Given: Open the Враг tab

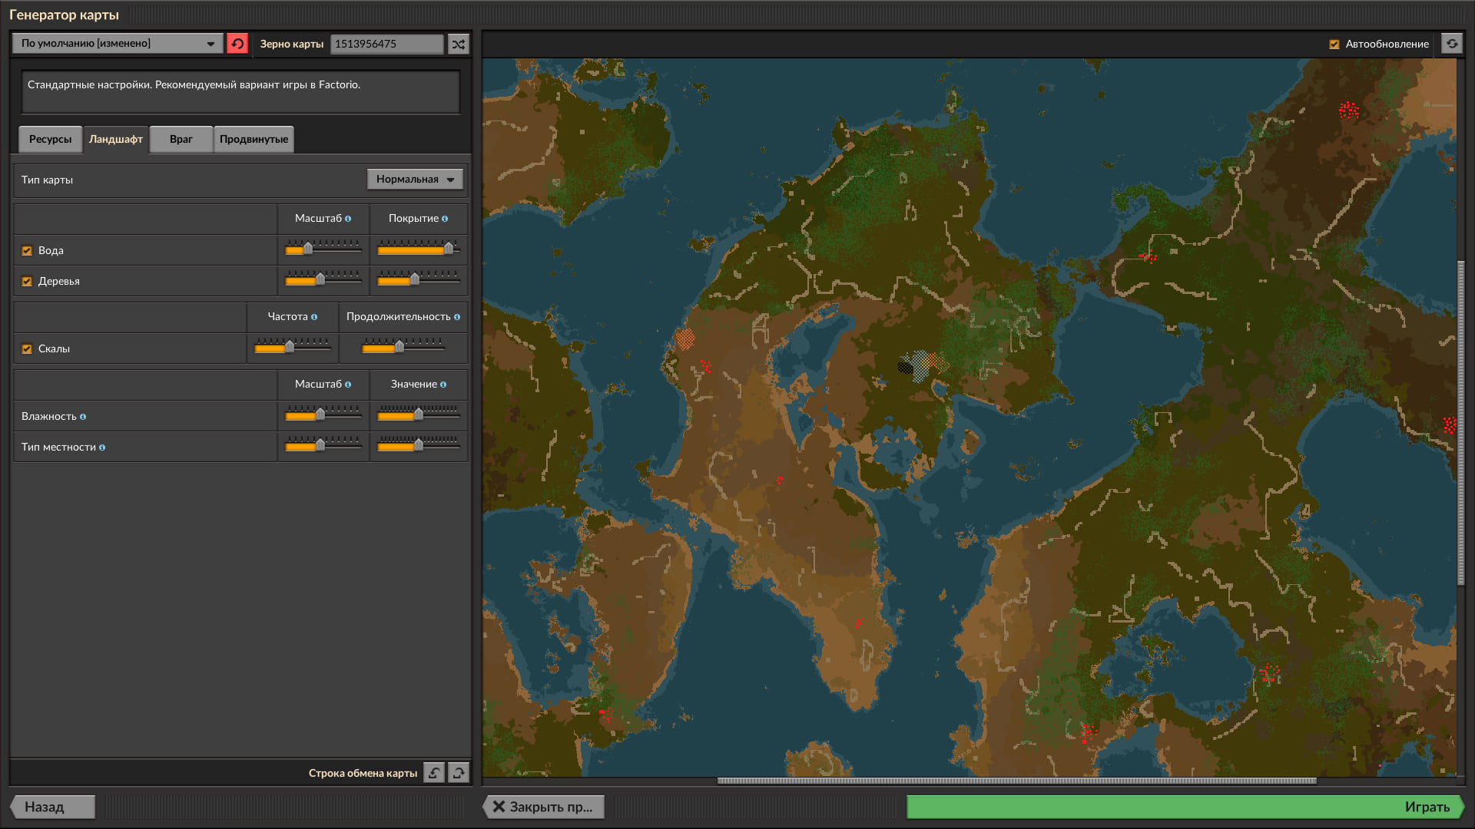Looking at the screenshot, I should click(x=181, y=140).
